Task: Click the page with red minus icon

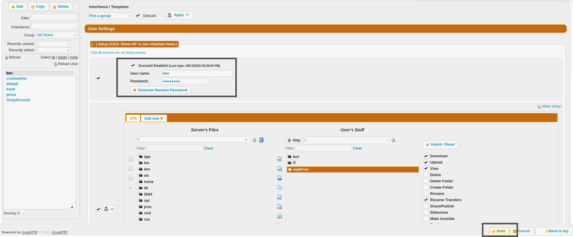Action: [279, 207]
